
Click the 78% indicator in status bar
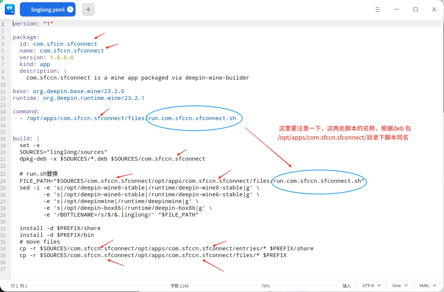[x=265, y=286]
